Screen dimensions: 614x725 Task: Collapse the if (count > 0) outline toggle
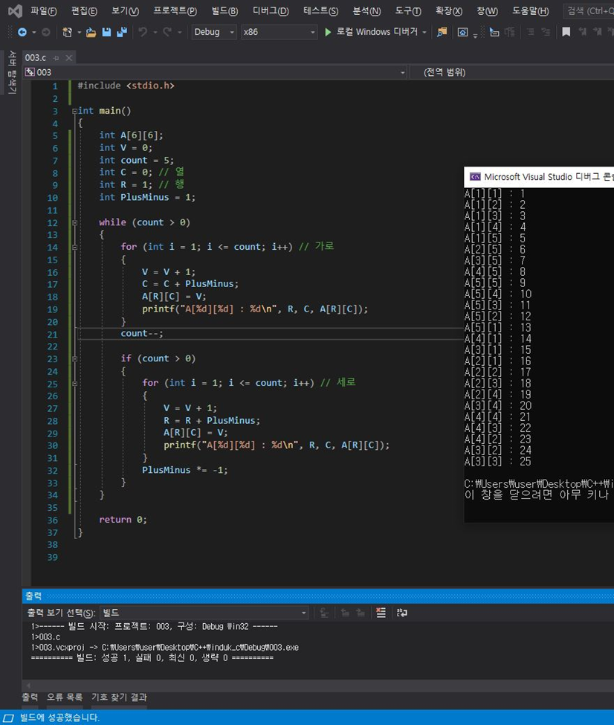click(x=74, y=359)
